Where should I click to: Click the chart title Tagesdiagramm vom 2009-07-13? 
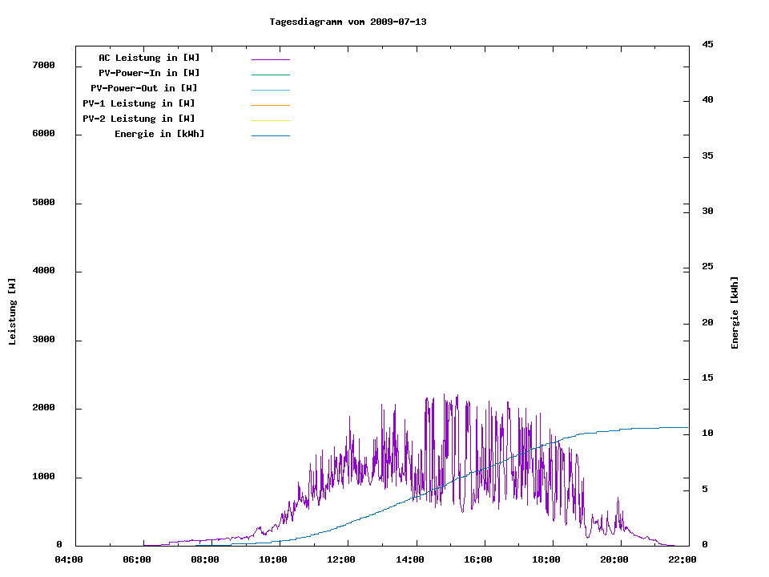(348, 22)
